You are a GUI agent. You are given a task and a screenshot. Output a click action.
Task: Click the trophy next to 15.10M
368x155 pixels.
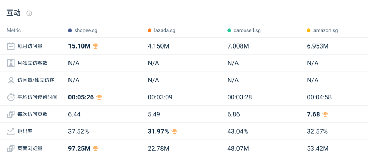click(x=96, y=46)
